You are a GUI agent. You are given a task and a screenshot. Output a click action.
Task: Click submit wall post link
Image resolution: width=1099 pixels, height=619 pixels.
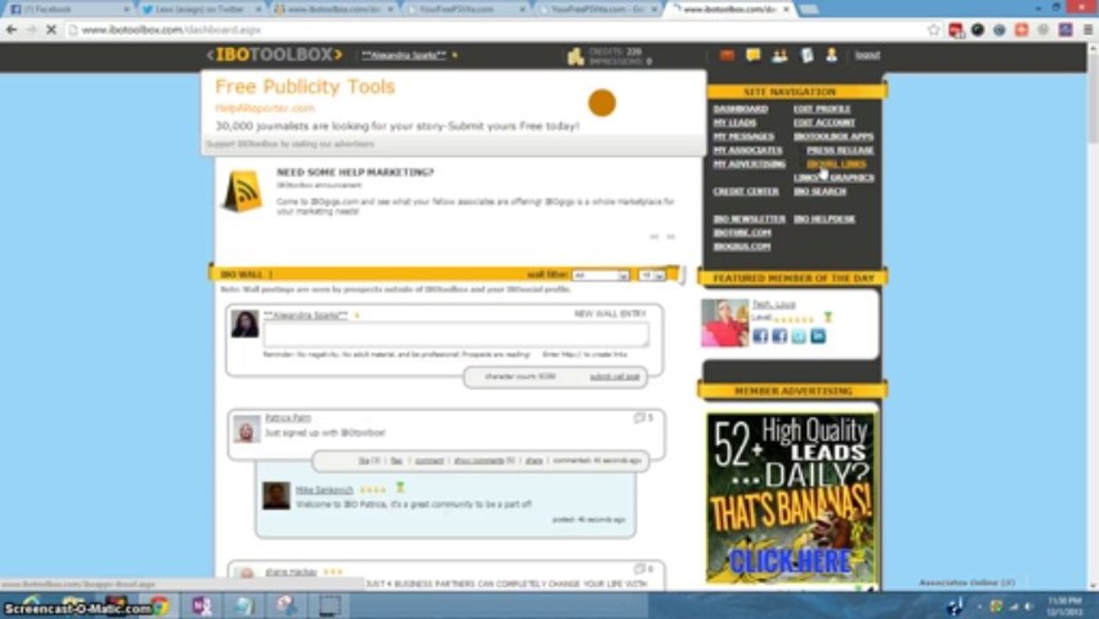coord(614,377)
